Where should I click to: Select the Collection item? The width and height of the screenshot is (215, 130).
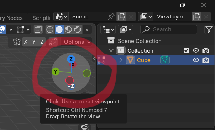140,51
